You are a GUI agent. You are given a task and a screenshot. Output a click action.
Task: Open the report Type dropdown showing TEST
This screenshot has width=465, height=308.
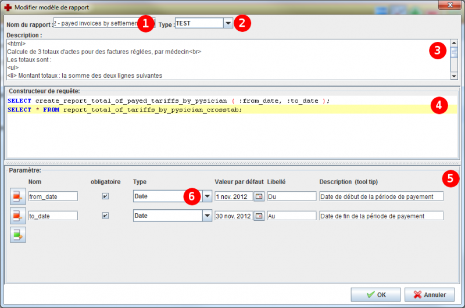click(228, 23)
